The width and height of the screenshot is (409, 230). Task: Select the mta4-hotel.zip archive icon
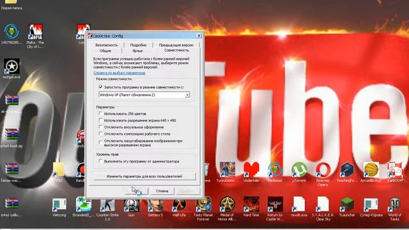[12, 135]
